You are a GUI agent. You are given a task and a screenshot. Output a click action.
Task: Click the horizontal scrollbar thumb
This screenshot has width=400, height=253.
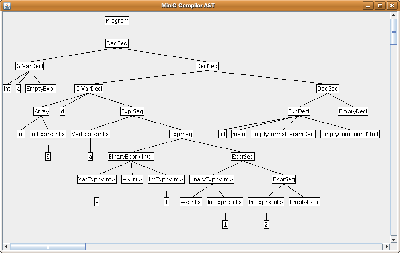pyautogui.click(x=48, y=247)
